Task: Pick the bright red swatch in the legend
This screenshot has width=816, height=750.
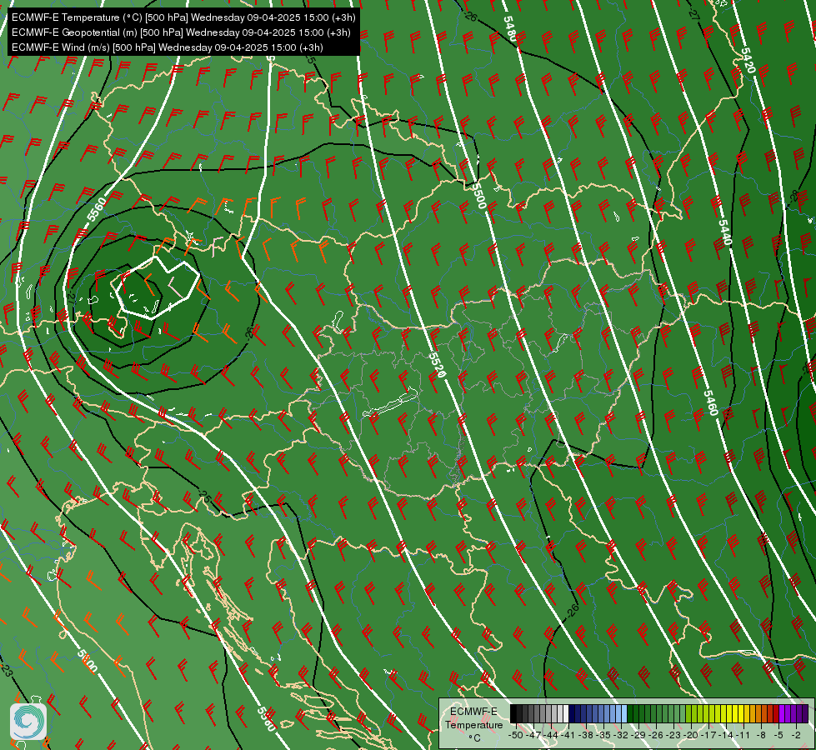Action: 776,713
